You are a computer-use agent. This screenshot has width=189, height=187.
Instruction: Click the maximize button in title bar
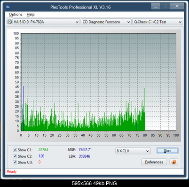tap(165, 6)
